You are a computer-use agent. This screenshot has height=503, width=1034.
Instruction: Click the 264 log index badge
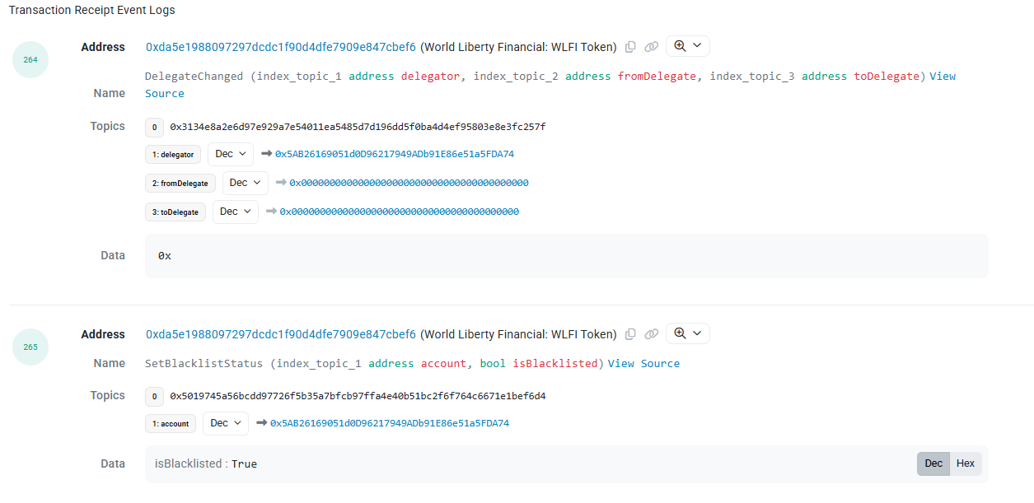click(30, 60)
